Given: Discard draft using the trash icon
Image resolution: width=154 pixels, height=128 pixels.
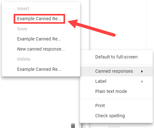Looking at the screenshot, I should click(x=73, y=126).
